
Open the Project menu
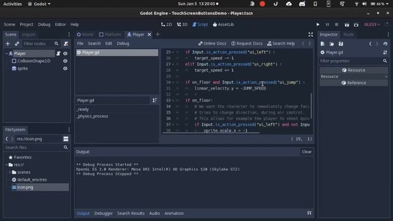pyautogui.click(x=26, y=25)
